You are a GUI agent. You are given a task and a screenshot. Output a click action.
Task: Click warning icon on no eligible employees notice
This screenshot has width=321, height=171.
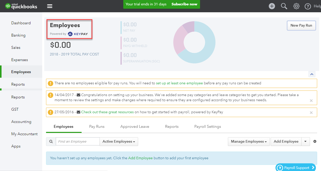tap(51, 83)
